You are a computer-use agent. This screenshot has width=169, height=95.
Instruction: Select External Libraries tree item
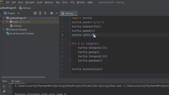click(x=18, y=30)
